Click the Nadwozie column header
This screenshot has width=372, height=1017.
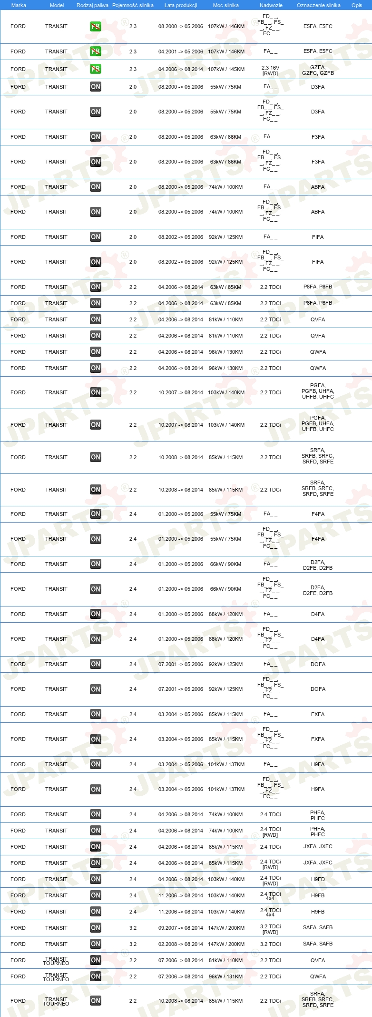pos(271,5)
